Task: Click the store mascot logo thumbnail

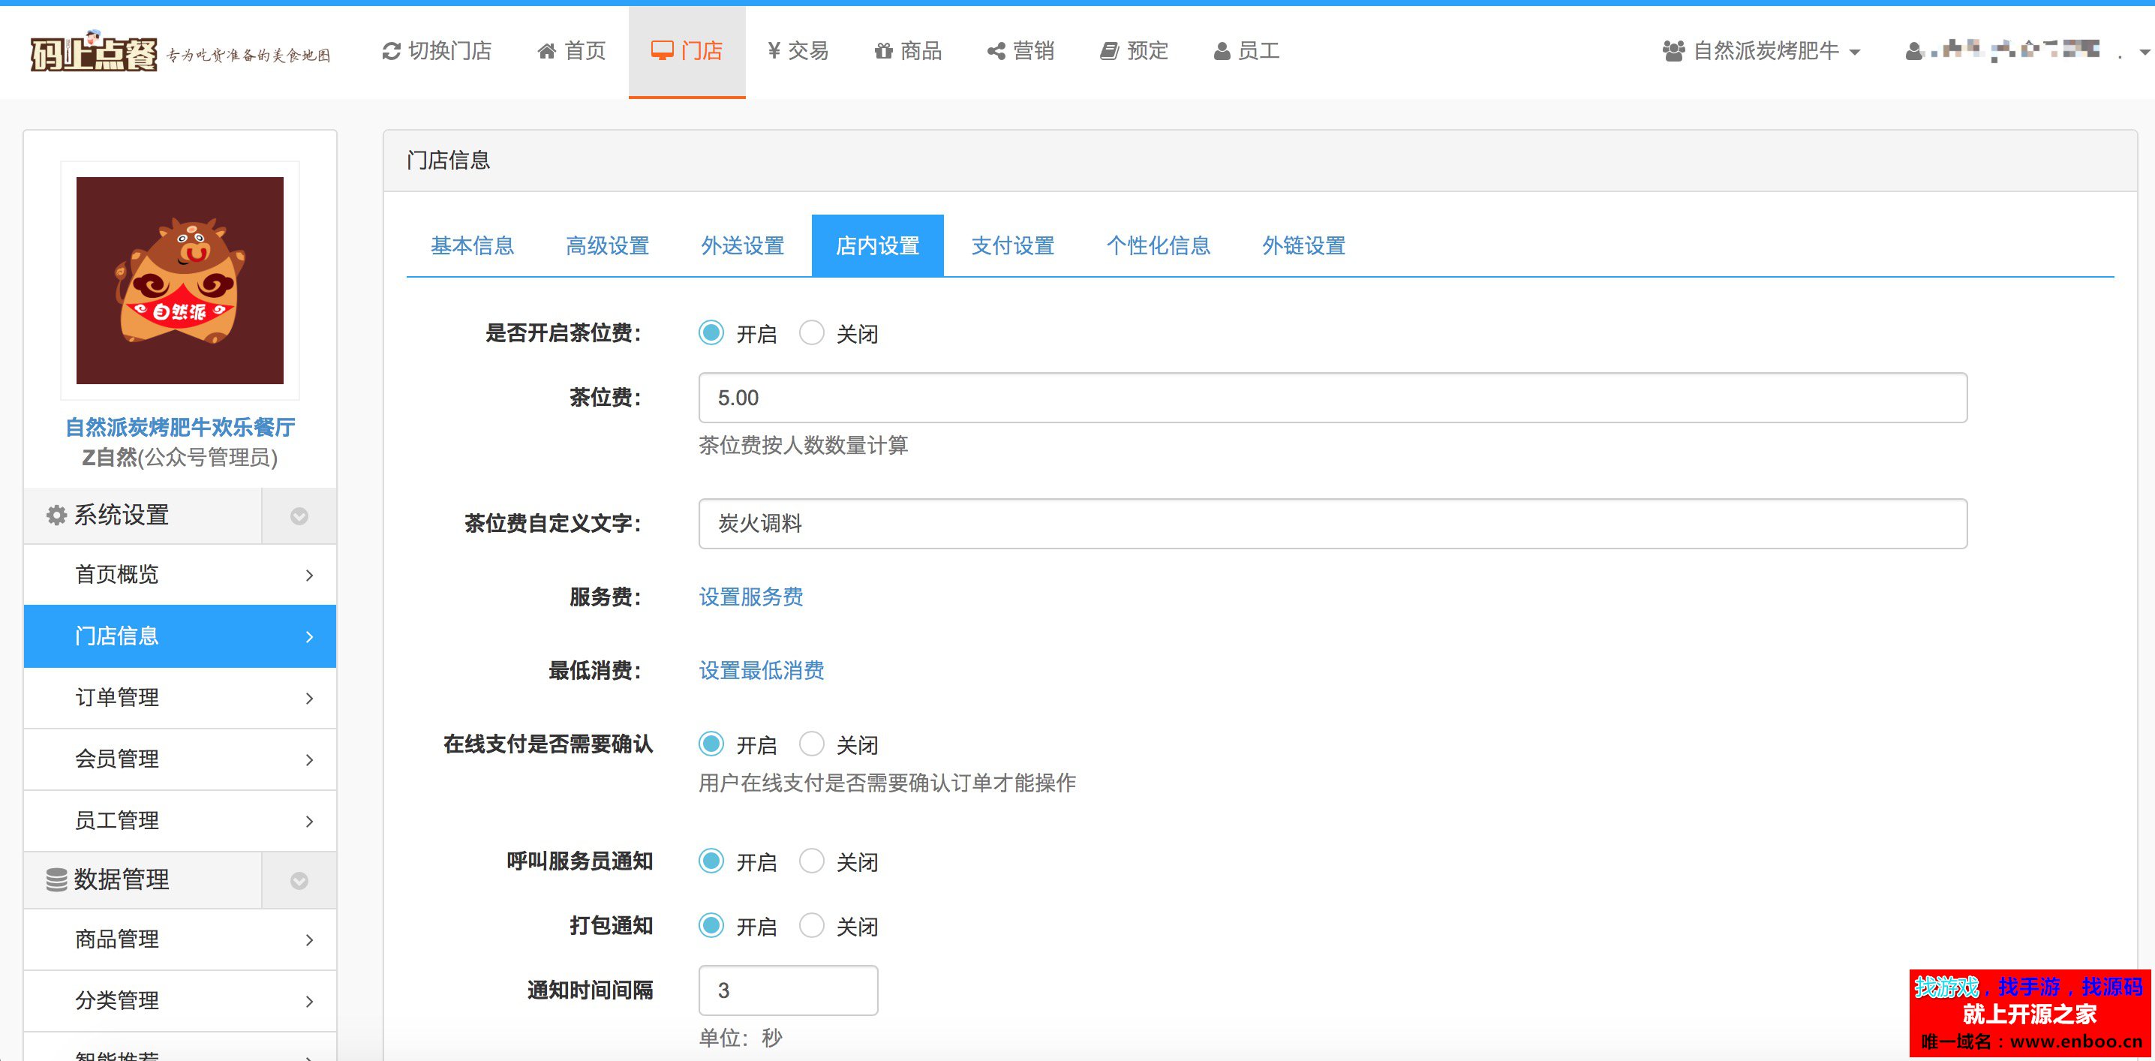Action: (180, 281)
